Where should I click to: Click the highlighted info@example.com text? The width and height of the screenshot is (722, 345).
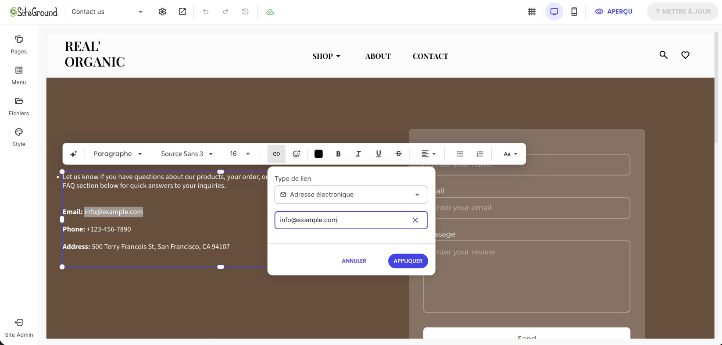click(x=114, y=212)
